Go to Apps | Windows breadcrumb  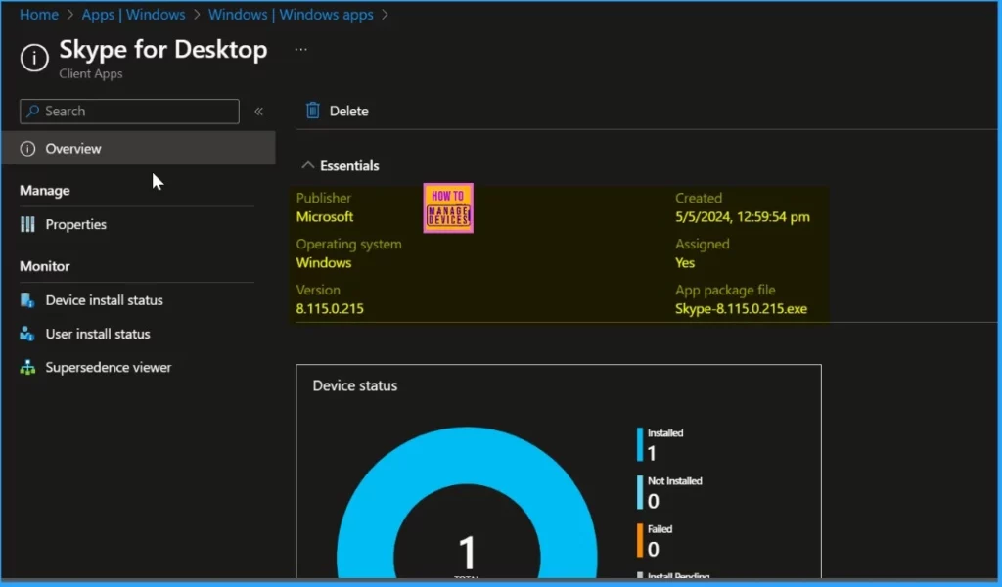tap(133, 14)
